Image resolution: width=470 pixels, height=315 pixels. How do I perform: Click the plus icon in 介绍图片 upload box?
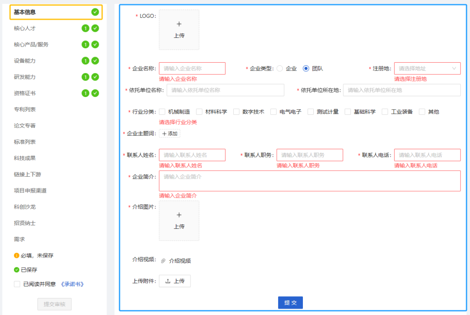tap(179, 215)
